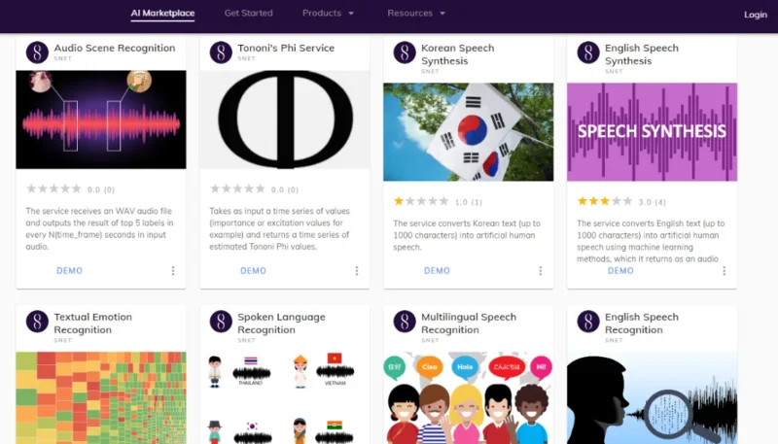Viewport: 778px width, 444px height.
Task: Click the head silhouette magnifier image
Action: coord(652,398)
